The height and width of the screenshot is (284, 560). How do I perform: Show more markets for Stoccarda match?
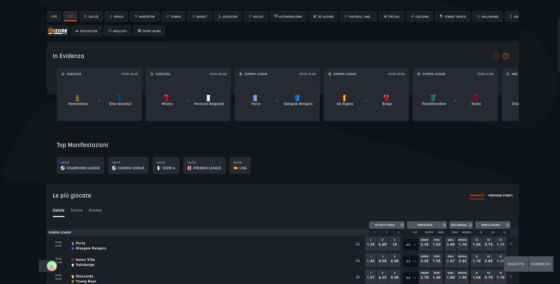(x=511, y=277)
